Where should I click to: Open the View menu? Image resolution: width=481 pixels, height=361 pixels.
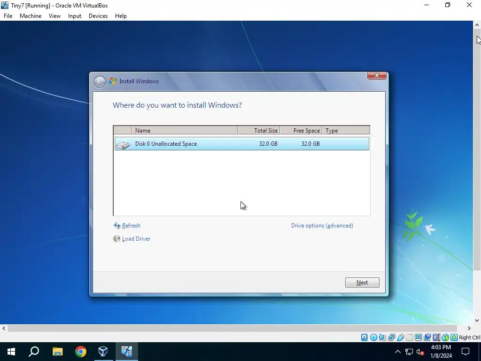pyautogui.click(x=54, y=16)
